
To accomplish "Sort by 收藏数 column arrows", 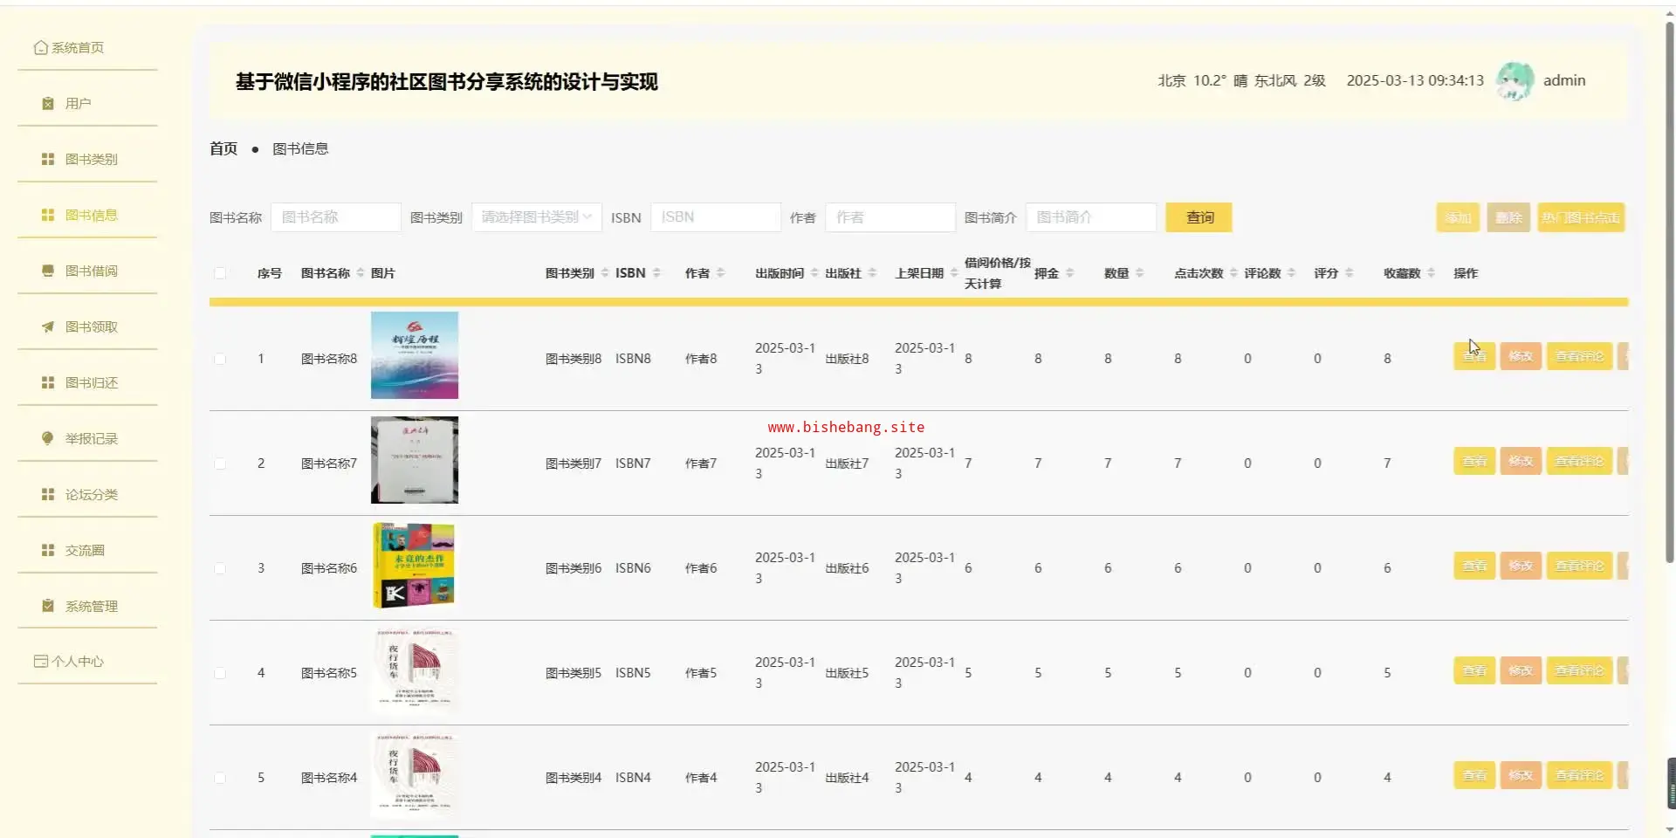I will pyautogui.click(x=1431, y=273).
